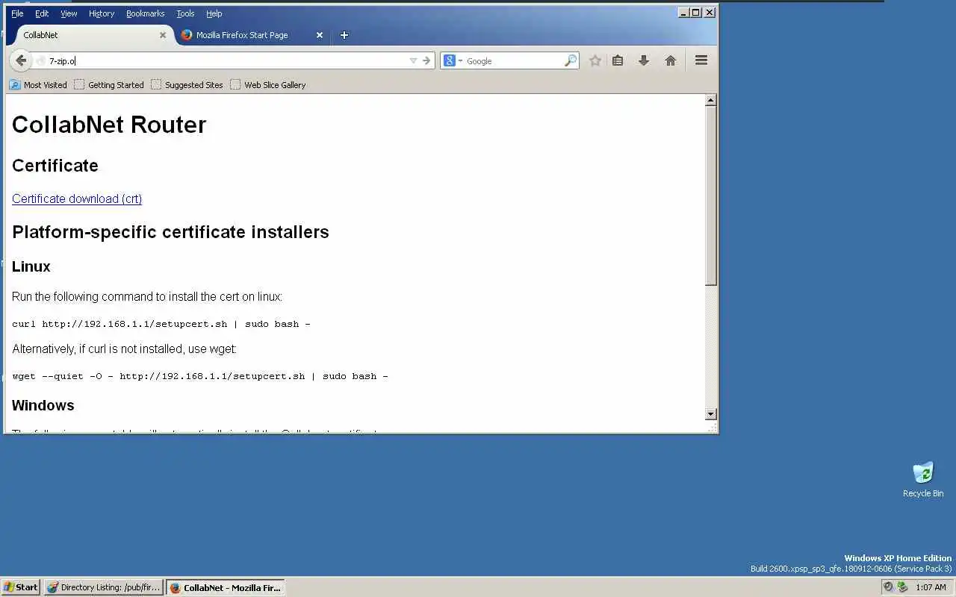
Task: Click the Go arrow in the URL bar
Action: tap(426, 60)
